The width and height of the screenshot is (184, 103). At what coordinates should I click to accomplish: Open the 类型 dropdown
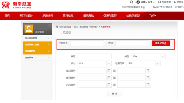click(163, 56)
